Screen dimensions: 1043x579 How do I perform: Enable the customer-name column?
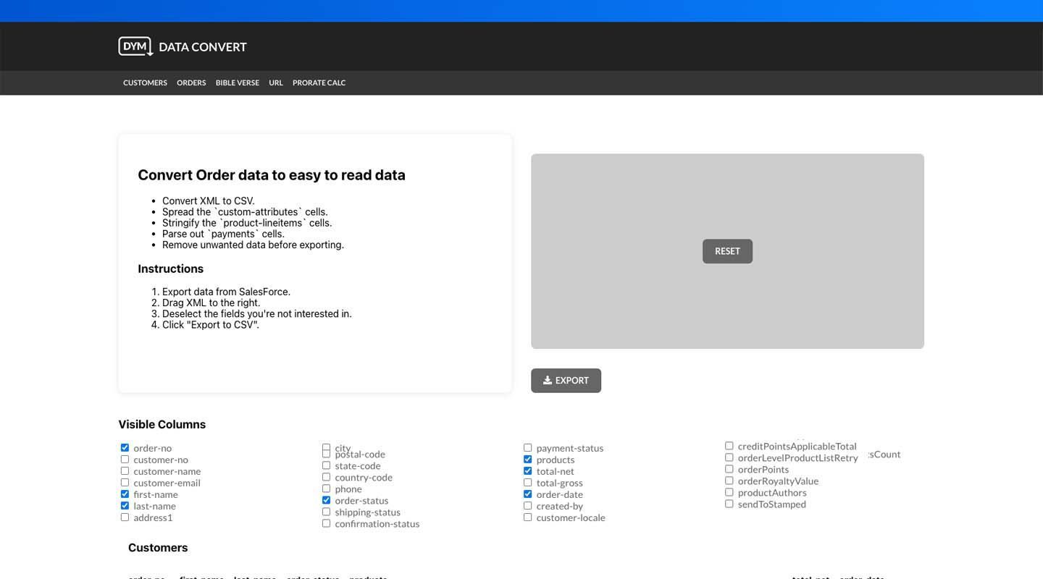pos(125,470)
